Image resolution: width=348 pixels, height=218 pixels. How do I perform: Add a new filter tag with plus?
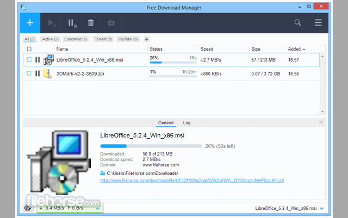tap(146, 39)
